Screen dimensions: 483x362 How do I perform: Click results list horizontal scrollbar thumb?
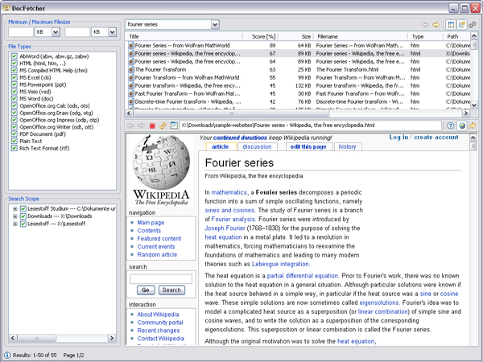click(x=231, y=113)
